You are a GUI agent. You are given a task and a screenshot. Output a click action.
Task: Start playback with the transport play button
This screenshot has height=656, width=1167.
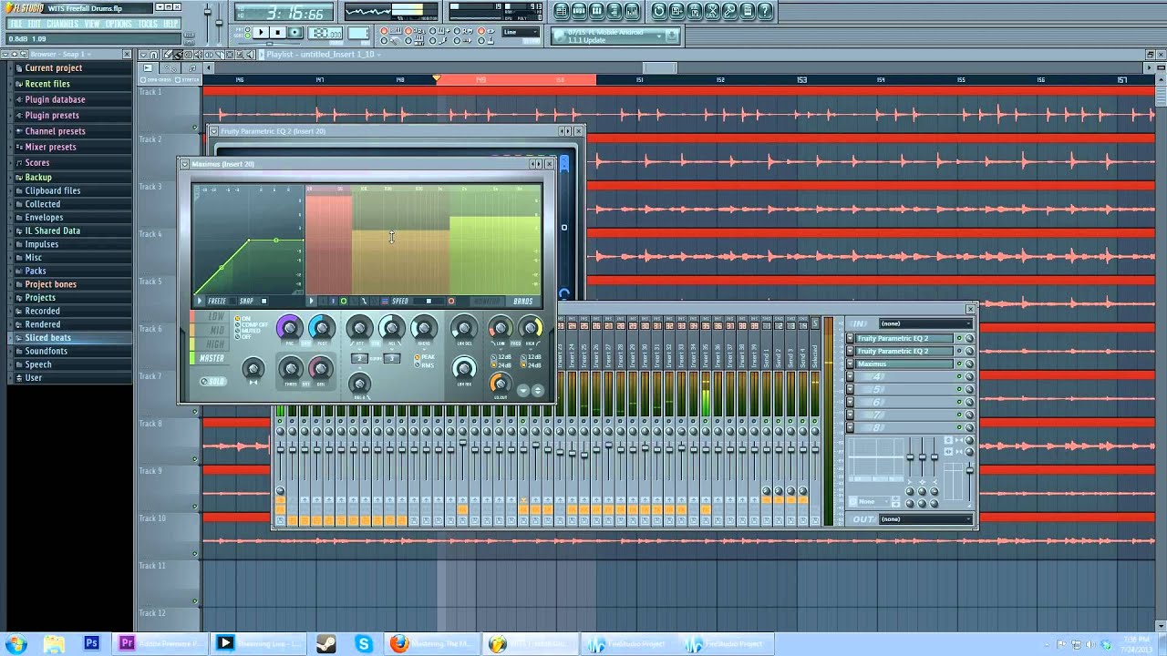click(261, 33)
